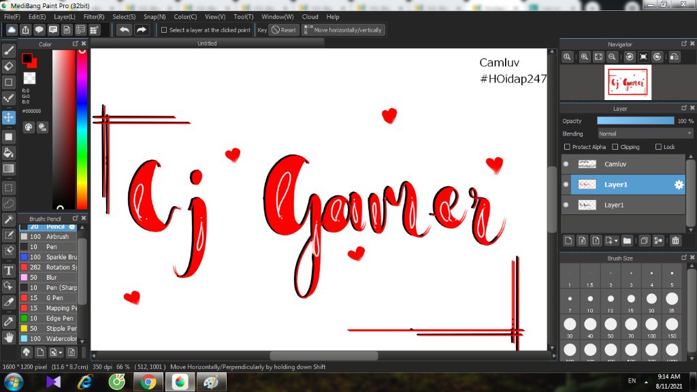Open the Filter menu

(94, 17)
